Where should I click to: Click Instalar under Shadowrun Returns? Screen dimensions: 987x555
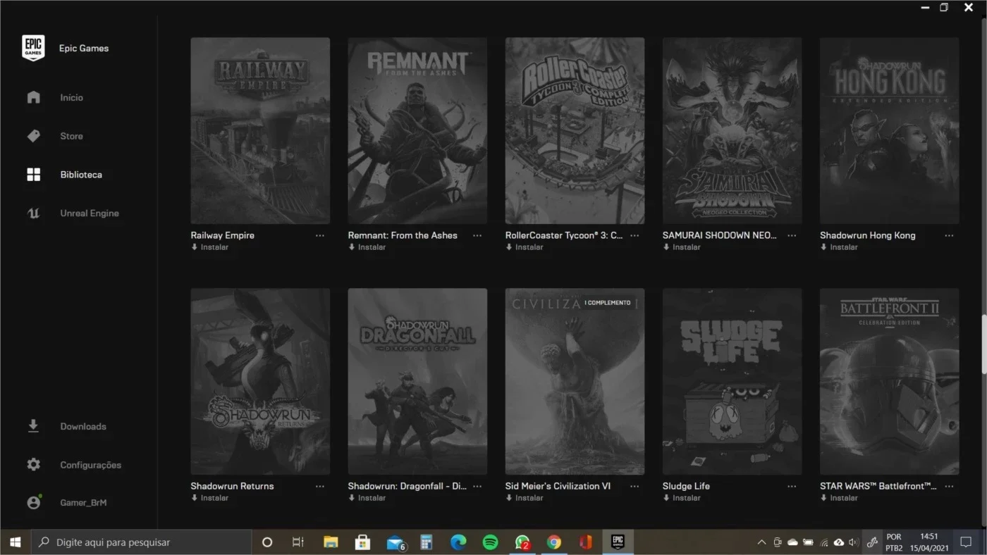click(x=210, y=498)
